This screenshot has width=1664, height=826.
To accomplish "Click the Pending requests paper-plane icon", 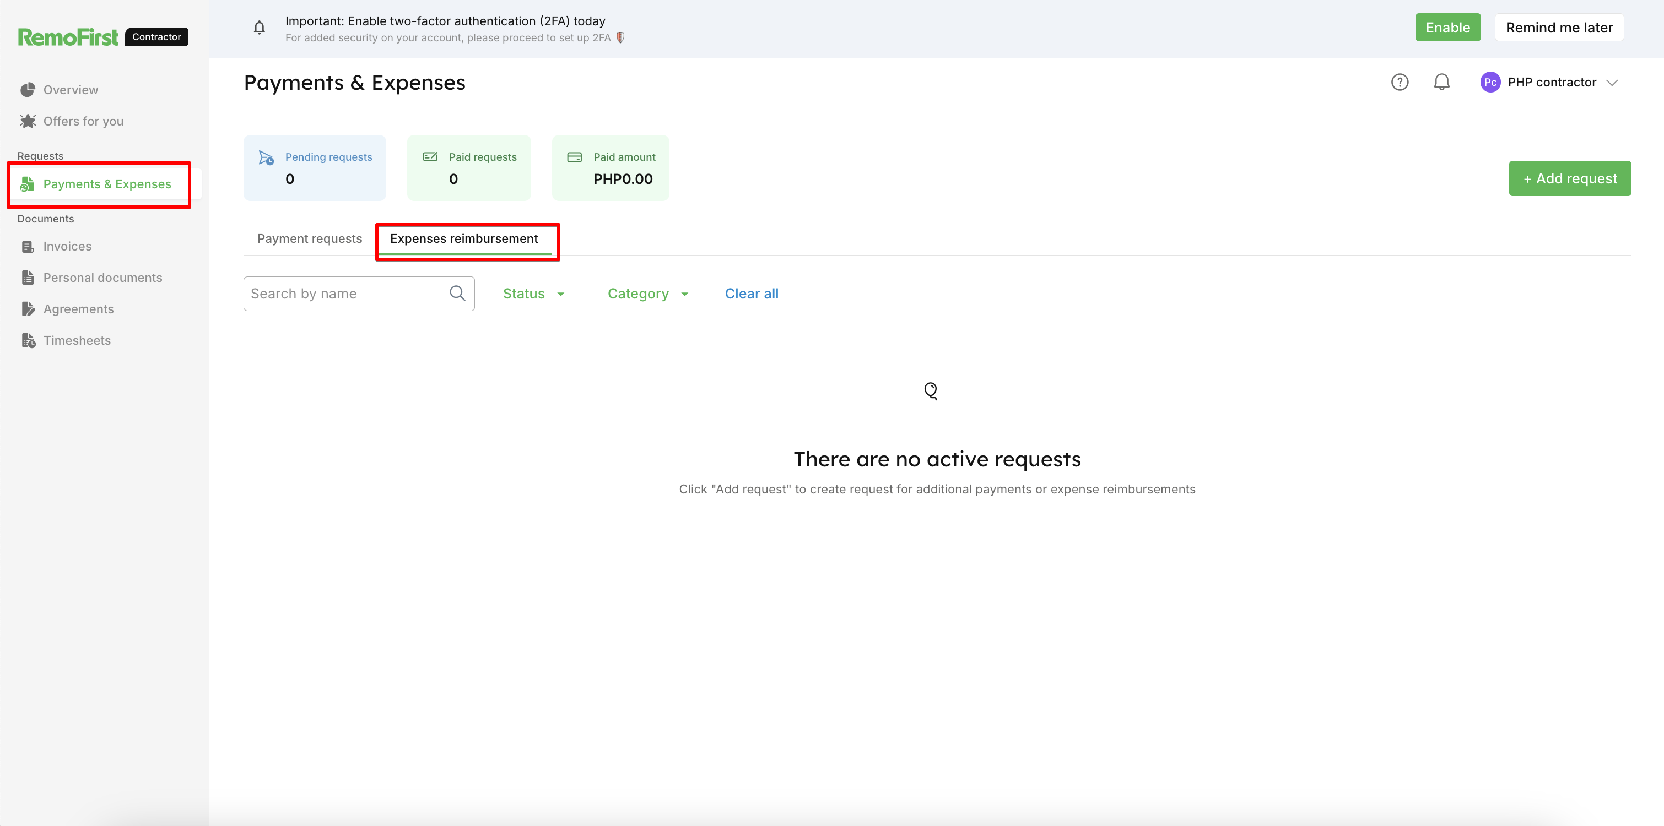I will [x=266, y=157].
